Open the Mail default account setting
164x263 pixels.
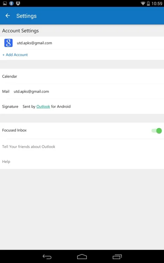[82, 91]
